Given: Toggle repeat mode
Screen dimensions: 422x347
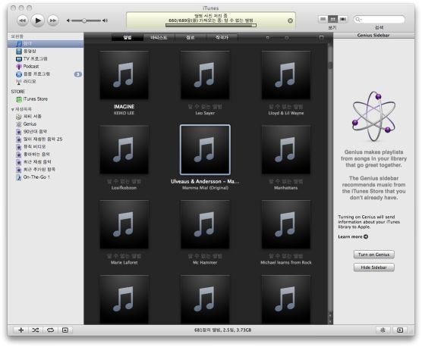Looking at the screenshot, I should pos(50,330).
